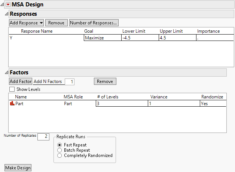235x172 pixels.
Task: Select the Fast Repeat radio option
Action: pyautogui.click(x=59, y=145)
